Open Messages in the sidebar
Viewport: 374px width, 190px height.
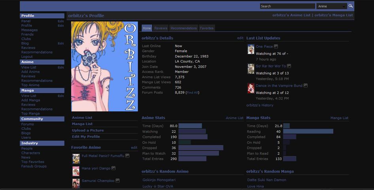click(29, 30)
